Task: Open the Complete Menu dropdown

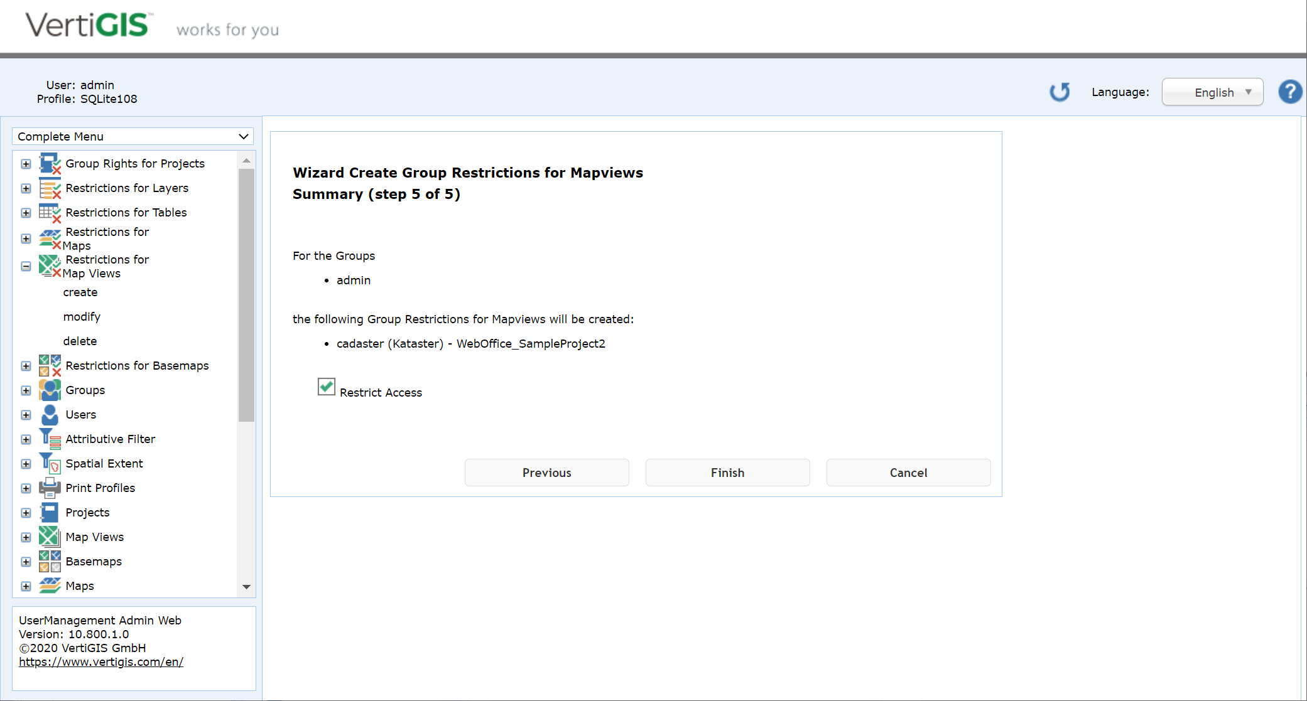Action: [x=133, y=136]
